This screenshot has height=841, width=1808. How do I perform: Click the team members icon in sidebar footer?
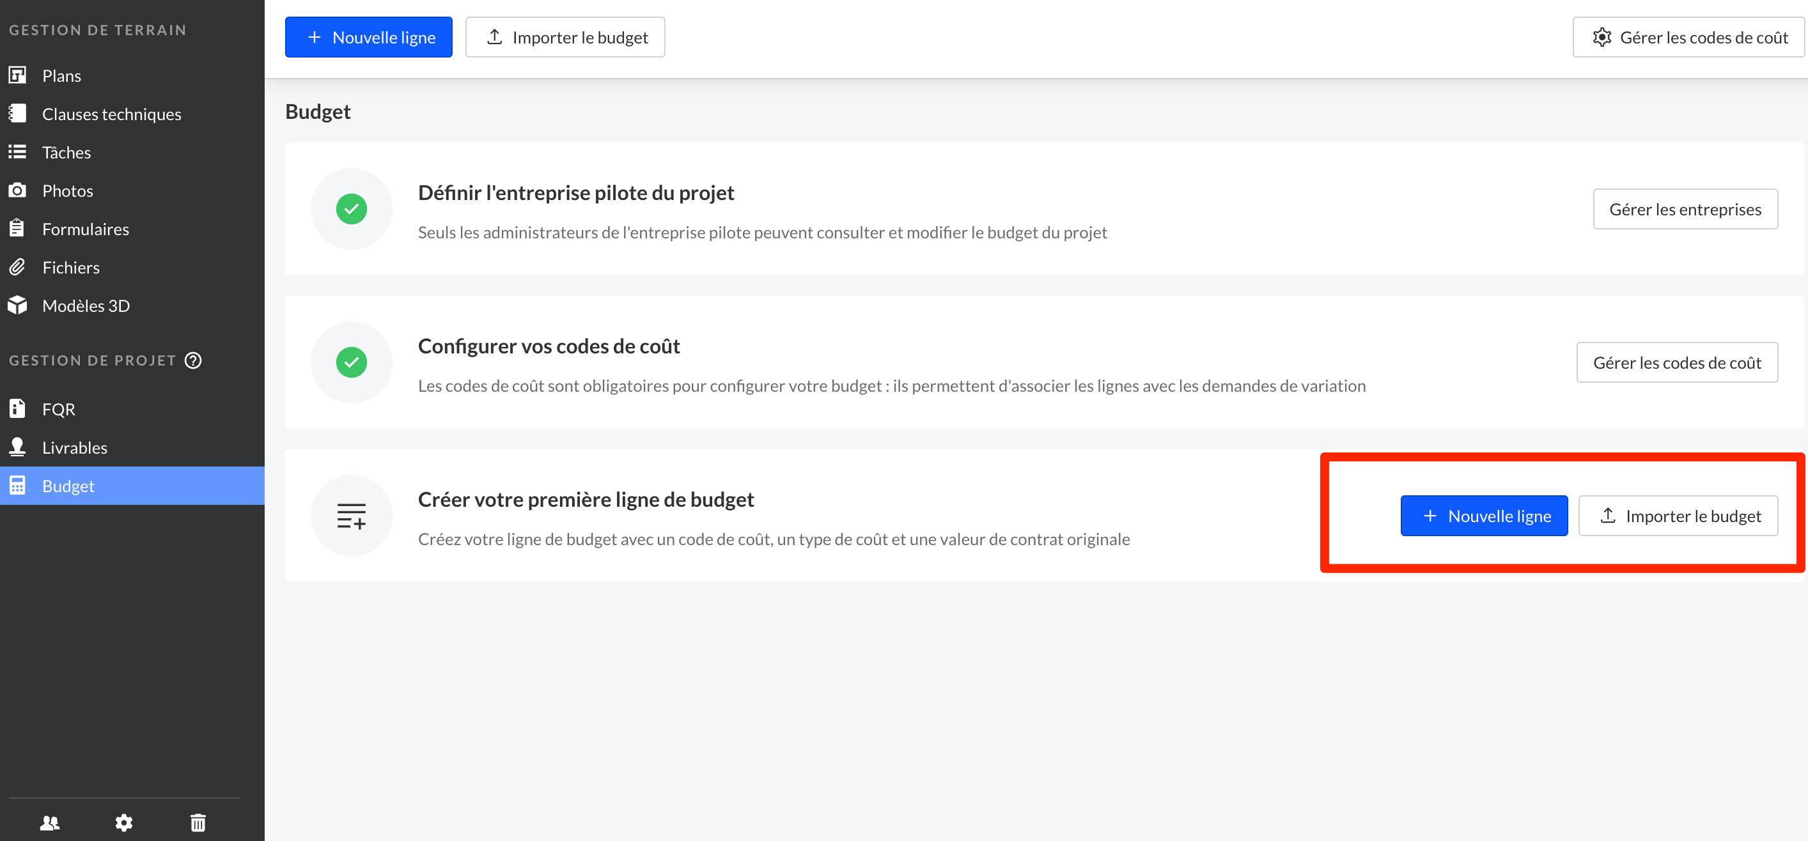pos(50,822)
